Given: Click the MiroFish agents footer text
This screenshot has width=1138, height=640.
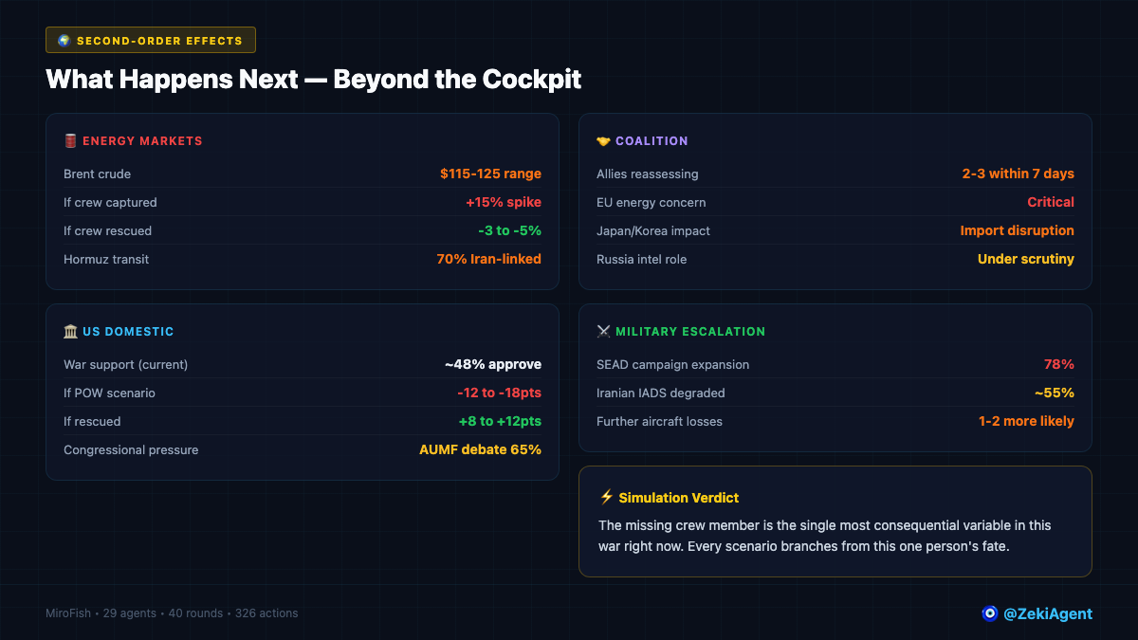Looking at the screenshot, I should pyautogui.click(x=172, y=613).
